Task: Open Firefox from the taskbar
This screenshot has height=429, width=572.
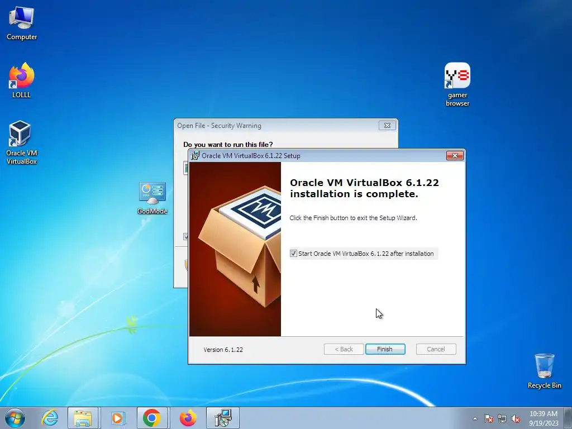Action: (x=188, y=418)
